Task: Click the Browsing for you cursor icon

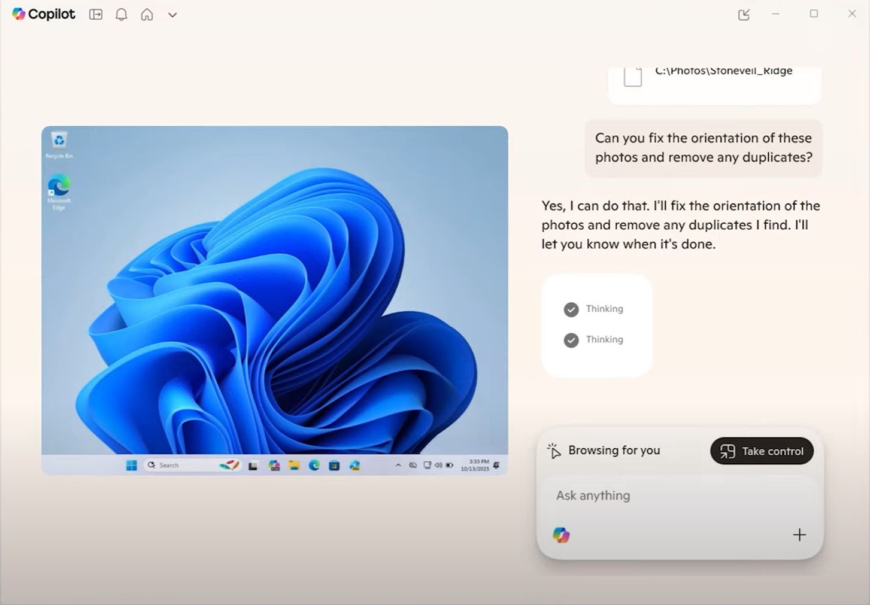Action: click(554, 451)
